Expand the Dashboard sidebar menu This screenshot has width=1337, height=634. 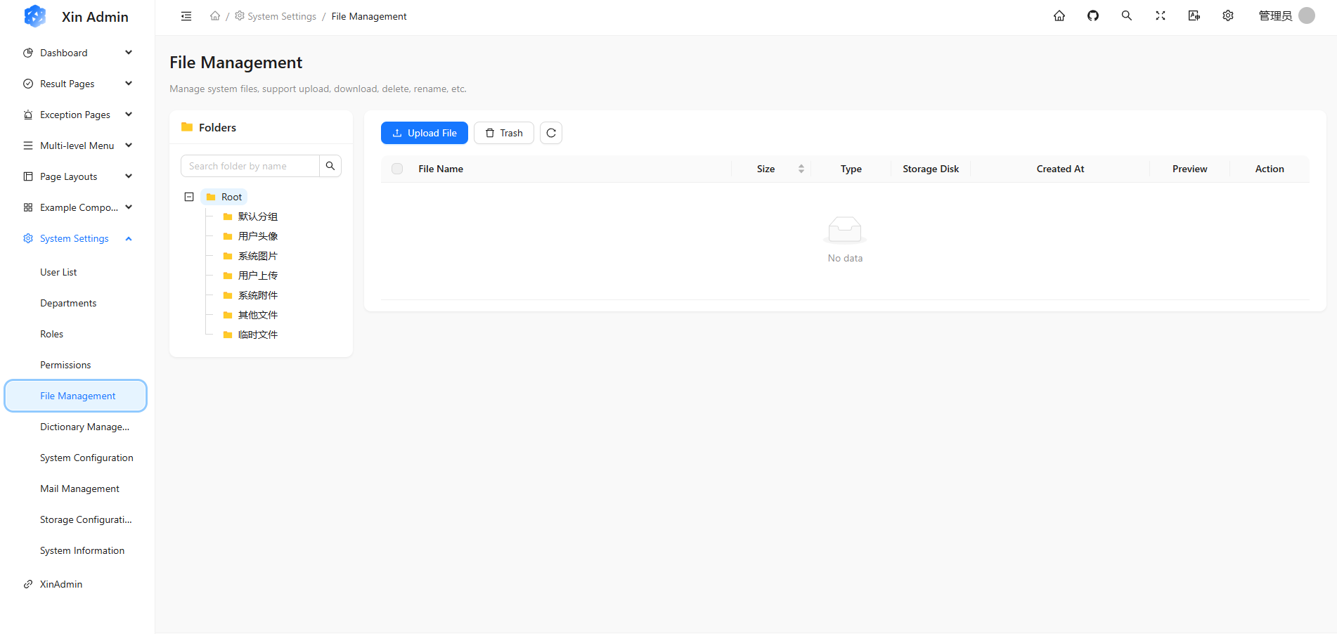77,53
